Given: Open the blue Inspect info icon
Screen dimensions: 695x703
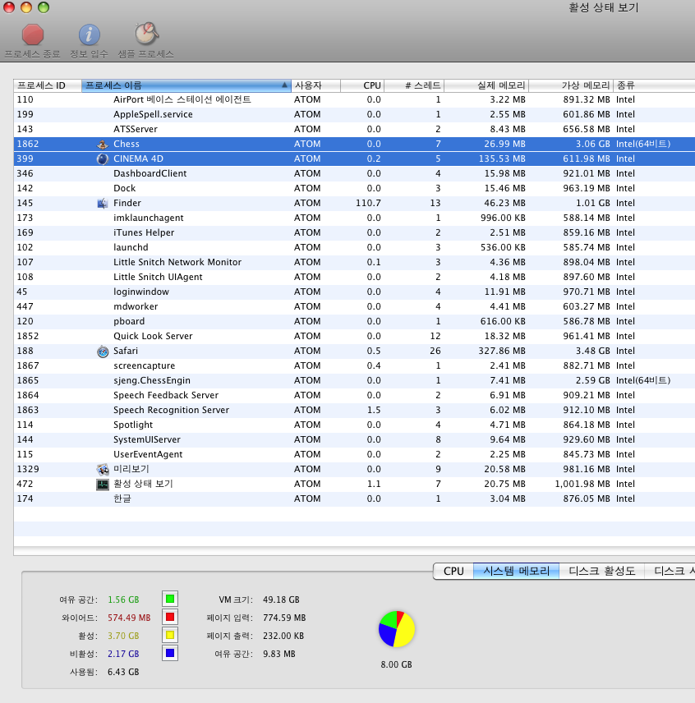Looking at the screenshot, I should click(90, 34).
